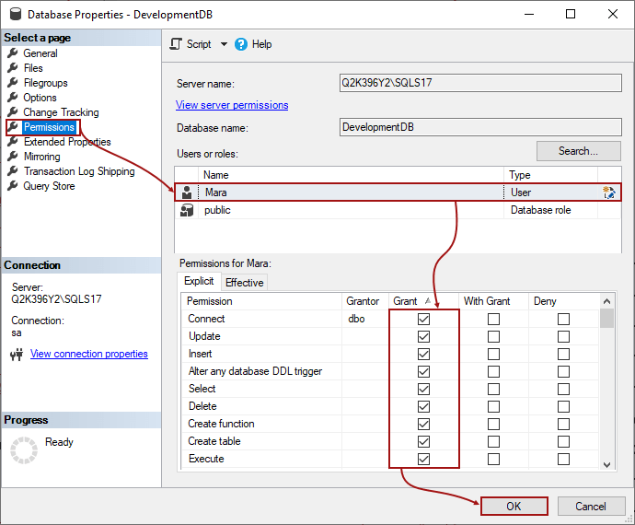Click the wrench icon beside Query Store
The width and height of the screenshot is (635, 525).
click(13, 186)
